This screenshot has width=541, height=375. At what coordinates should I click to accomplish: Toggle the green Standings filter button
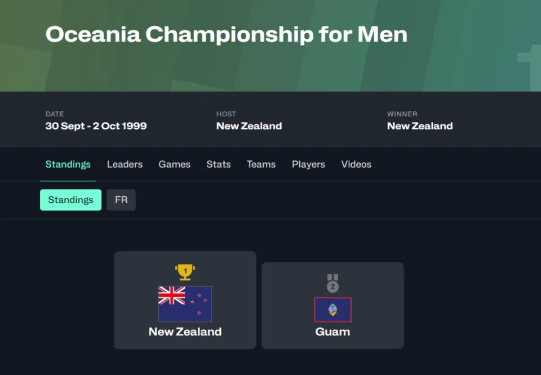71,200
